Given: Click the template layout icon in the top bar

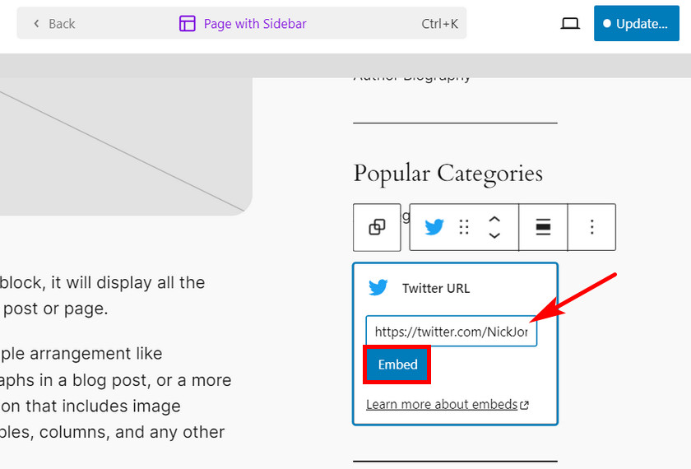Looking at the screenshot, I should pos(188,23).
